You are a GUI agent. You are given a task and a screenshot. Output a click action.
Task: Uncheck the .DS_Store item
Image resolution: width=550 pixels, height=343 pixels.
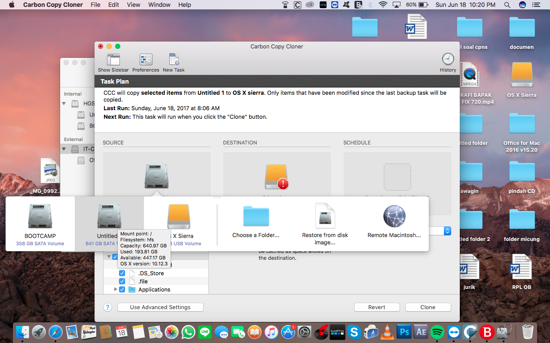[x=122, y=273]
